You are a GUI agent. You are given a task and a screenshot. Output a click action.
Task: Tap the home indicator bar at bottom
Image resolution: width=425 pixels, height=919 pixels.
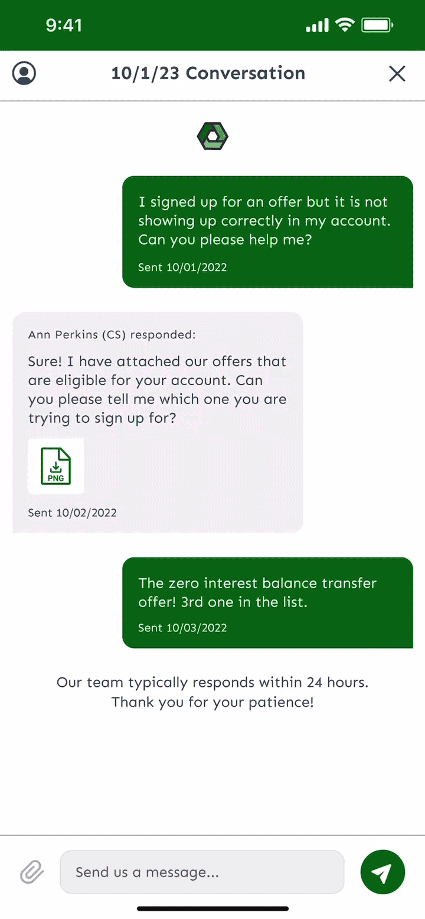click(212, 908)
